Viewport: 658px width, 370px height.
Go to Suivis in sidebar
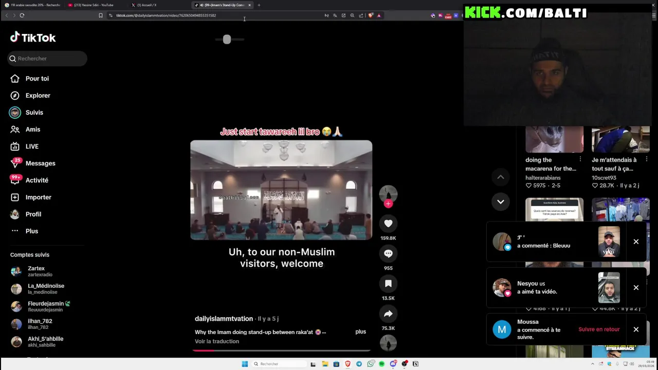[x=27, y=113]
